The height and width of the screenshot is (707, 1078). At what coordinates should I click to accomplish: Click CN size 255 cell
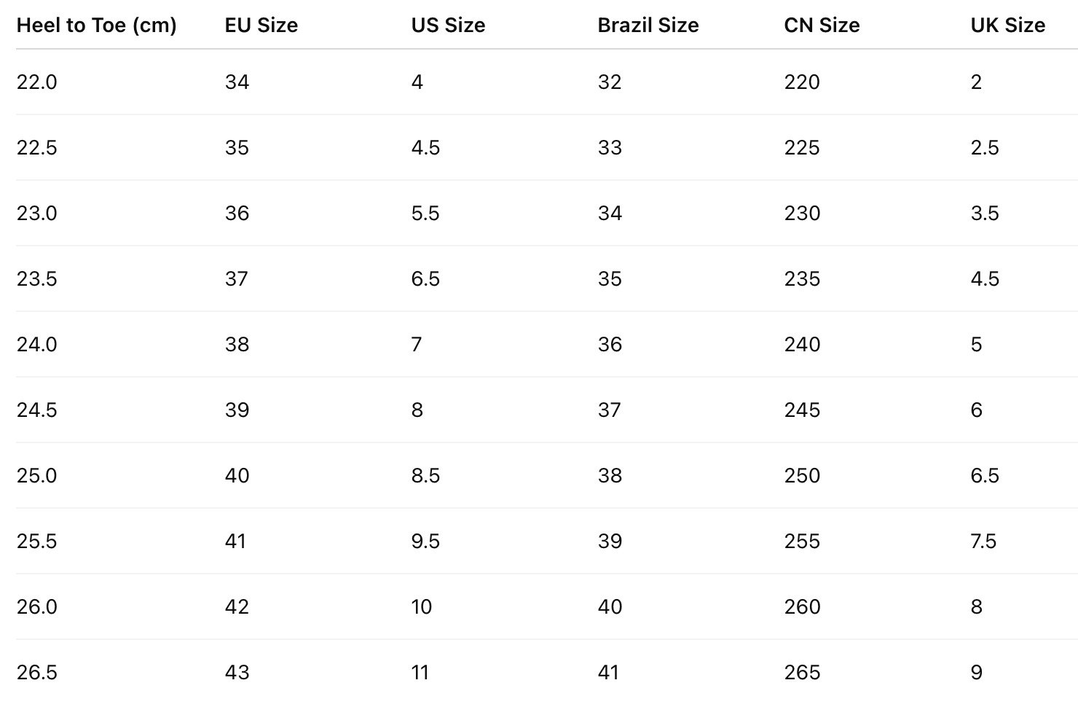pos(802,542)
